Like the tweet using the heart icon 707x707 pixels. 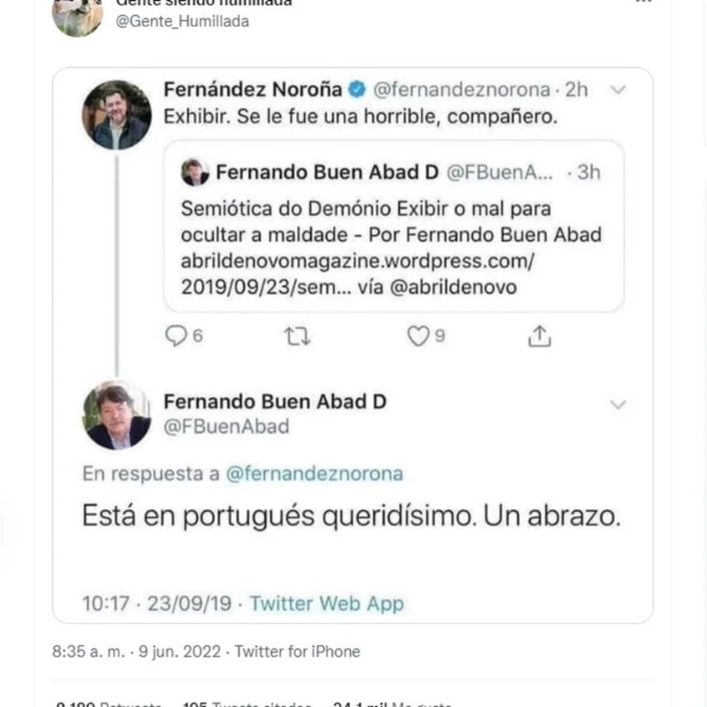(x=417, y=336)
